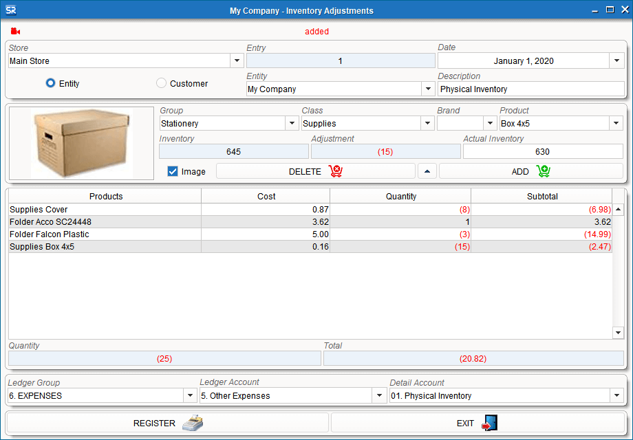Screen dimensions: 633x440
Task: Click the Inventory field showing 645
Action: click(x=234, y=152)
